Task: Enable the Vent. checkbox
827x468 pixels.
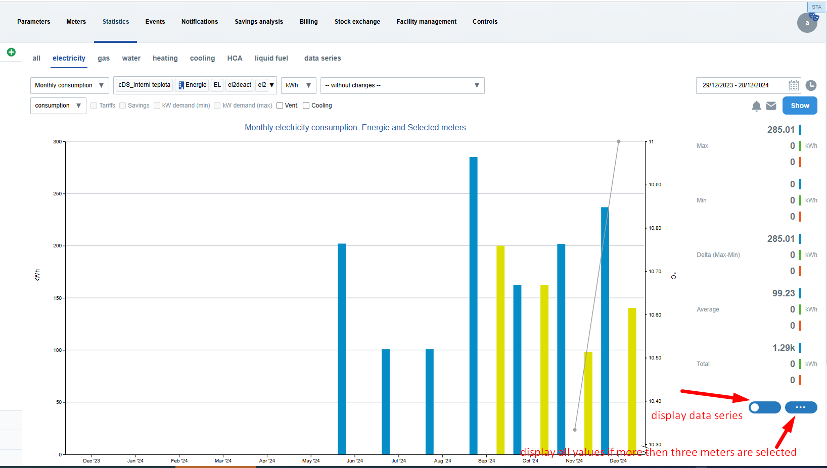Action: (x=280, y=106)
